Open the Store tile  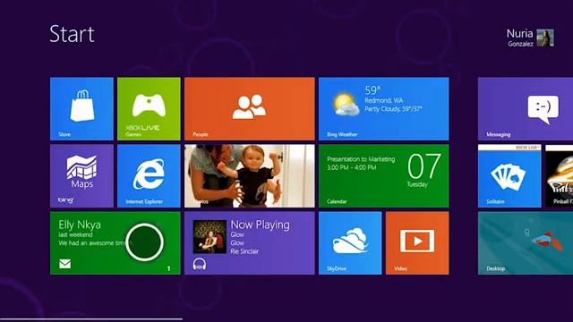pos(81,109)
